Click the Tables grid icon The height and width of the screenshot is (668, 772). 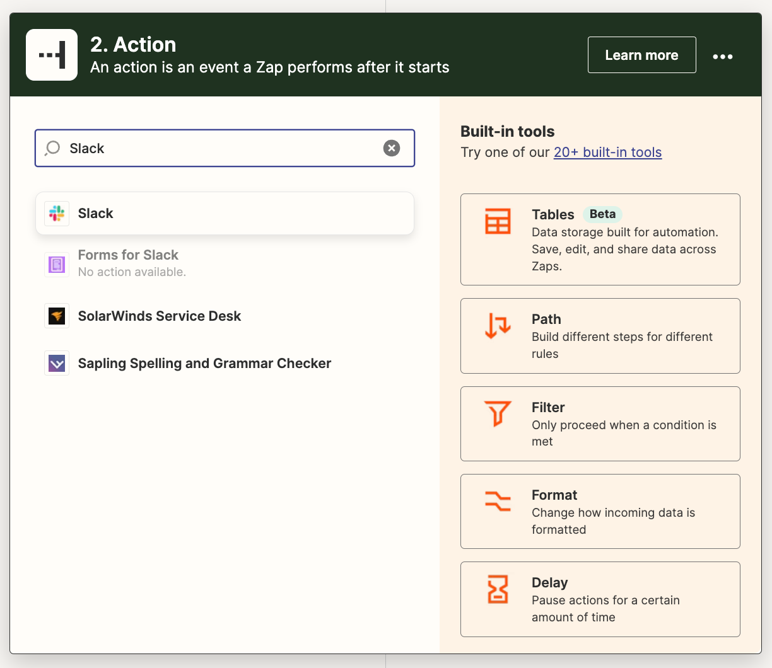click(498, 221)
